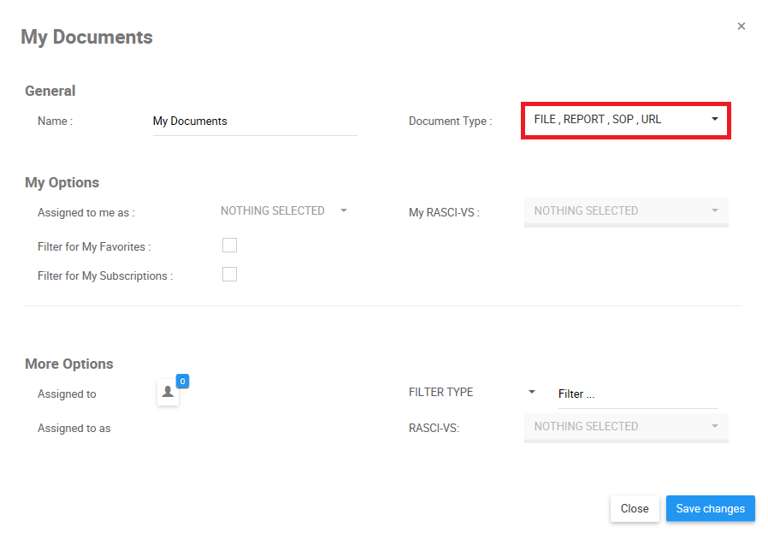Open the bottom RASCI-VS dropdown
This screenshot has height=533, width=768.
pyautogui.click(x=626, y=426)
